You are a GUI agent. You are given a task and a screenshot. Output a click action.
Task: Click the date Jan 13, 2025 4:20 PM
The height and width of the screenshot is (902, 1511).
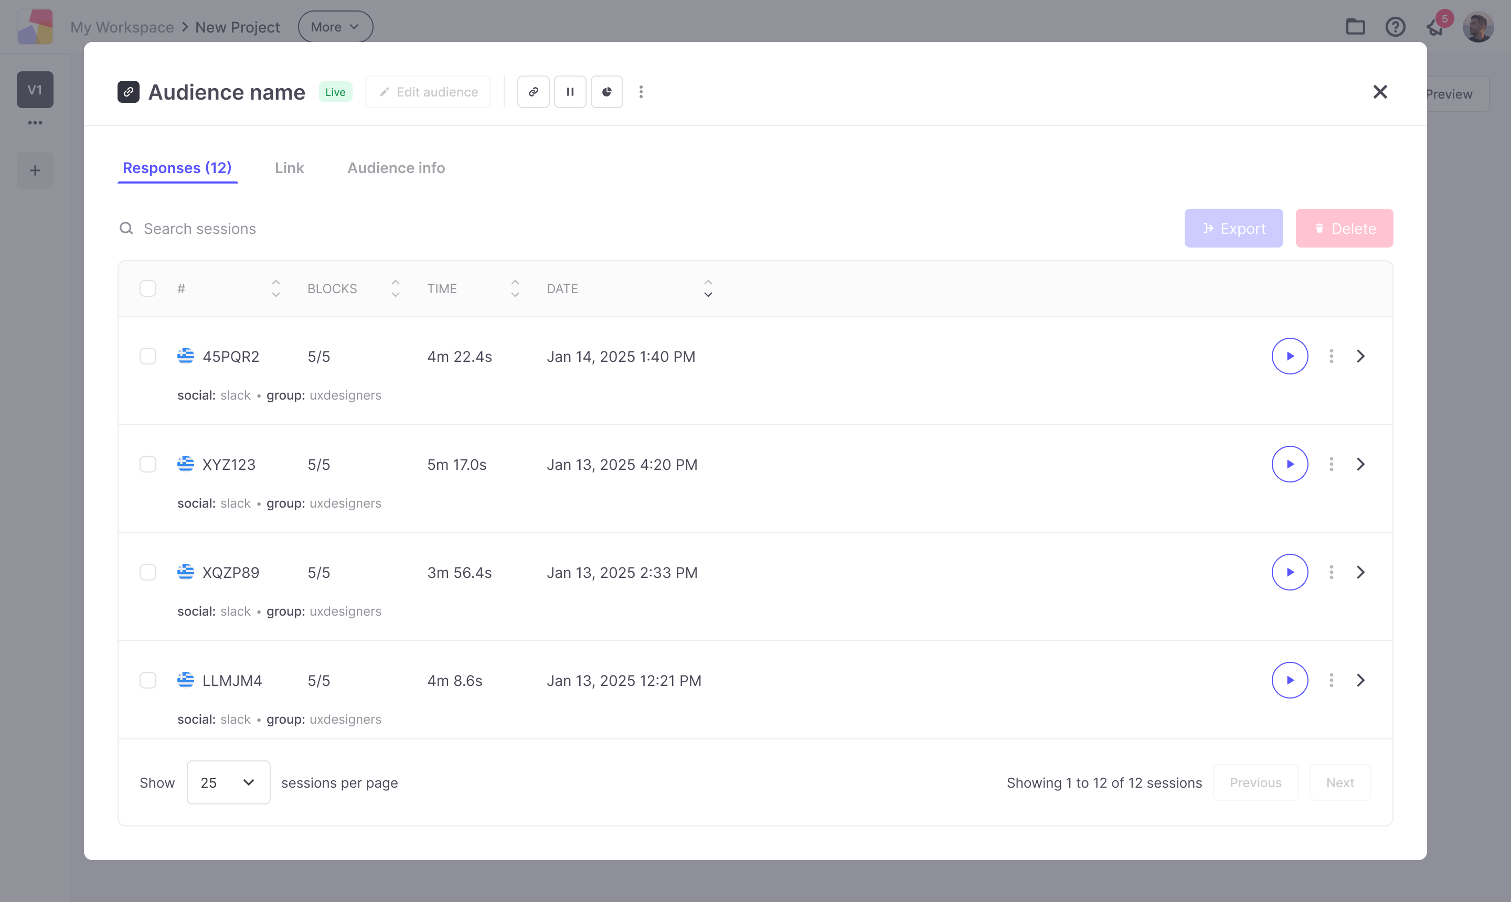click(622, 465)
